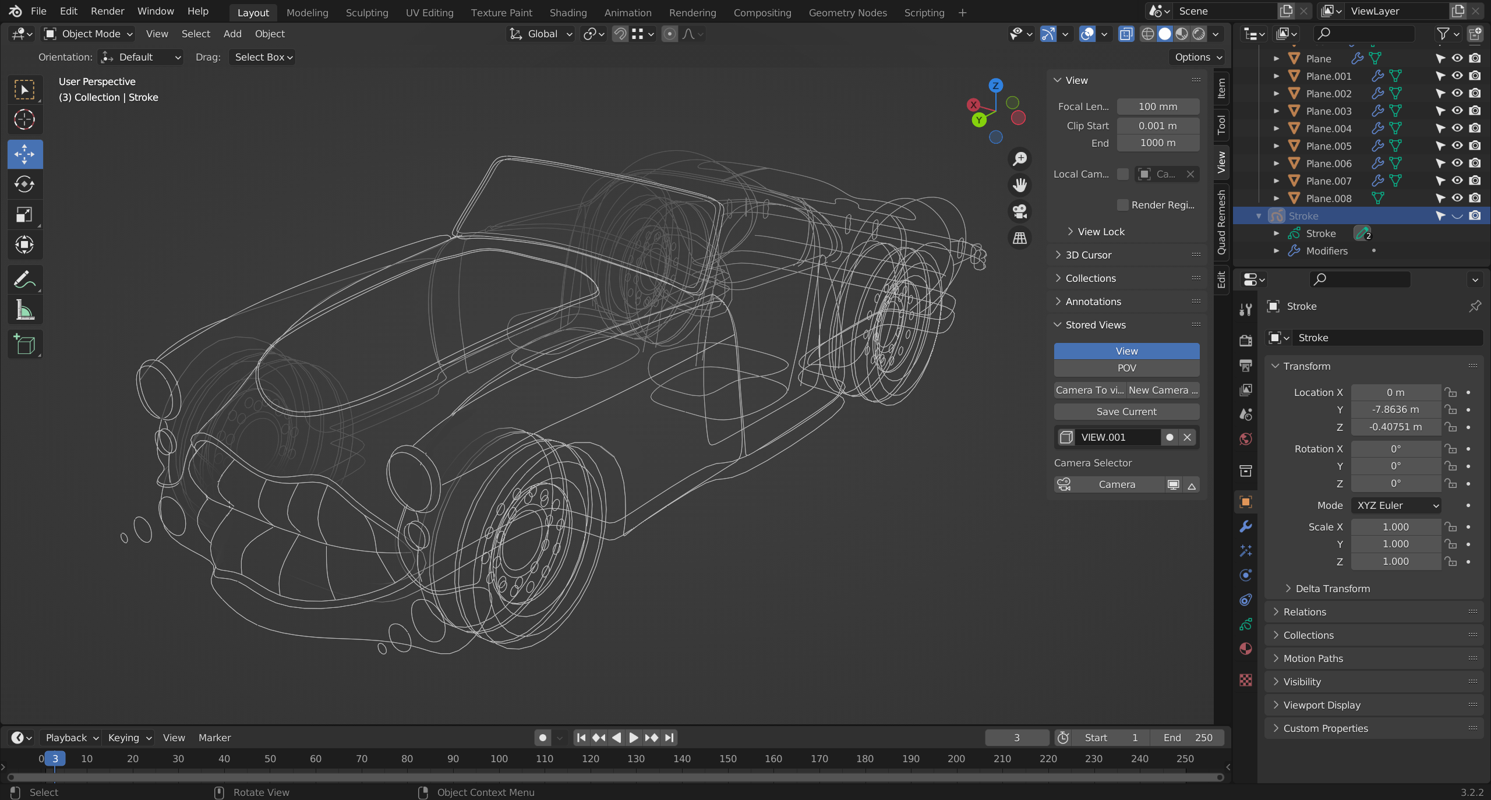Screen dimensions: 1491x800
Task: Click the Z axis on navigation gizmo
Action: point(996,86)
